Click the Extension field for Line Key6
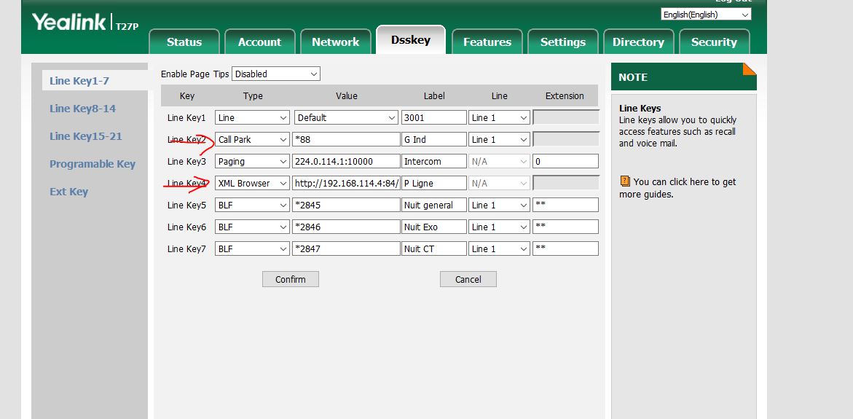 tap(565, 227)
